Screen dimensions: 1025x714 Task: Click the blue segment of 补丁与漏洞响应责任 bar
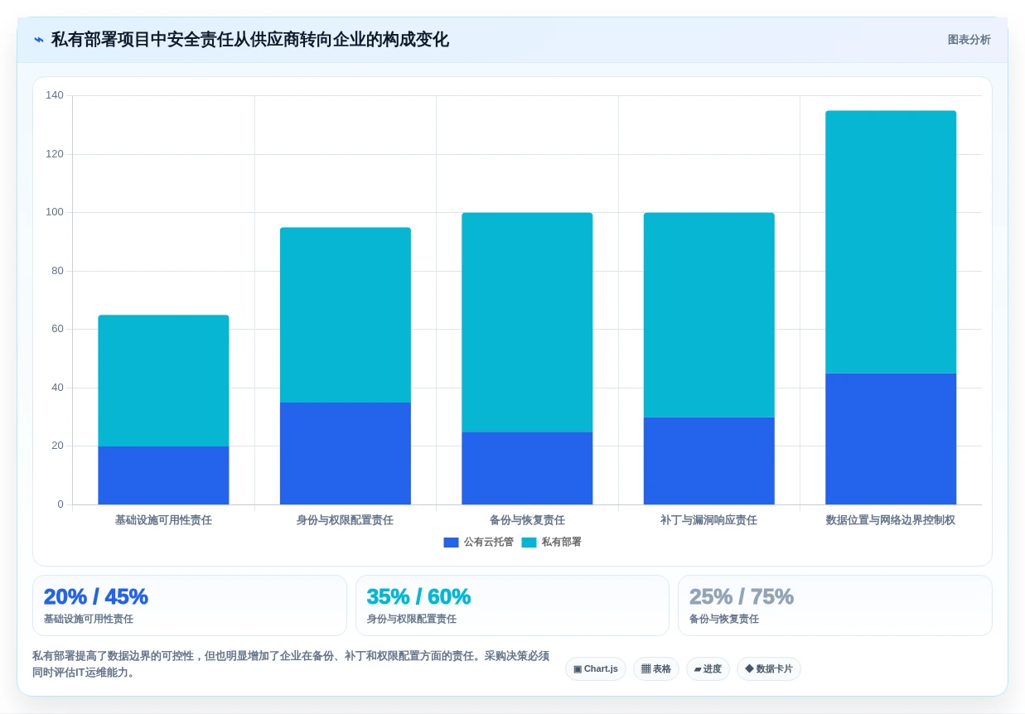tap(709, 461)
